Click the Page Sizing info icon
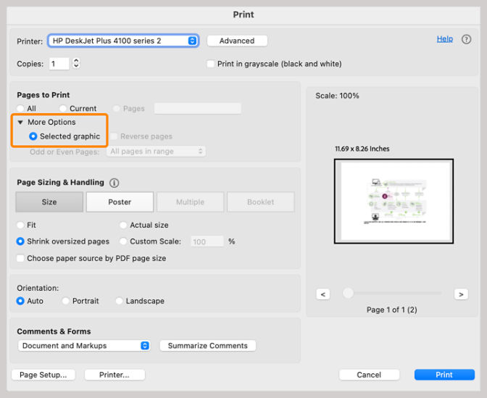 click(114, 183)
